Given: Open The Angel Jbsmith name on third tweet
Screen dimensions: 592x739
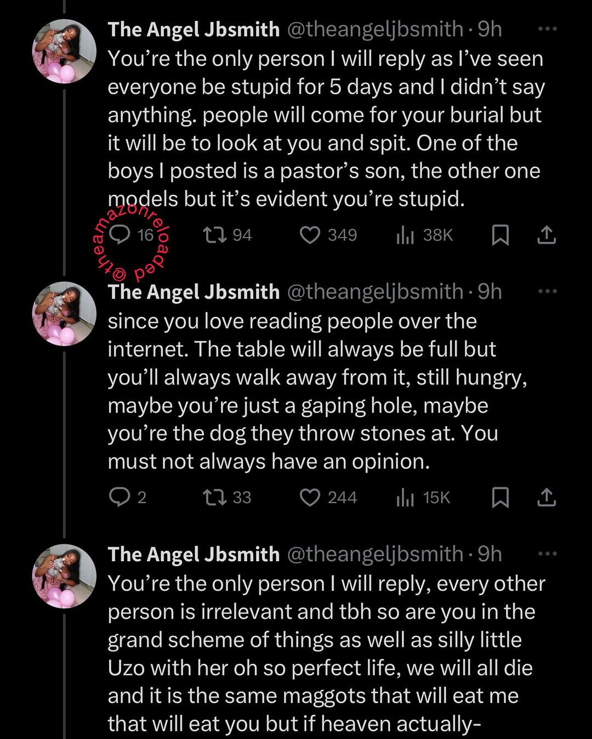Looking at the screenshot, I should tap(193, 554).
